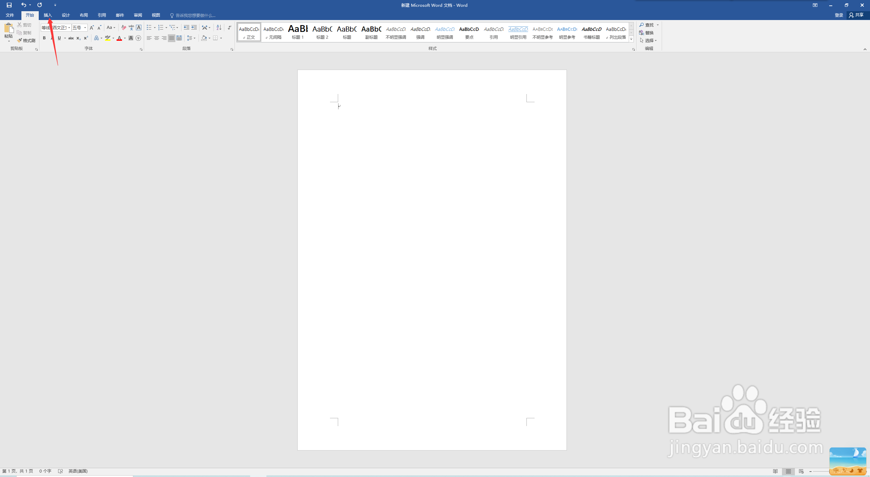Click the enclosed character (字) icon
Viewport: 870px width, 477px height.
pyautogui.click(x=138, y=38)
